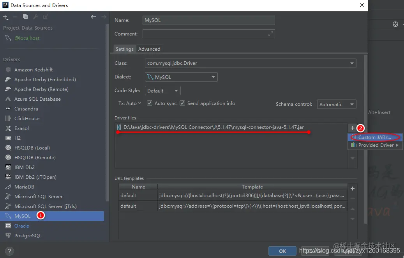404x258 pixels.
Task: Open the Tx: Auto dropdown
Action: tap(130, 103)
